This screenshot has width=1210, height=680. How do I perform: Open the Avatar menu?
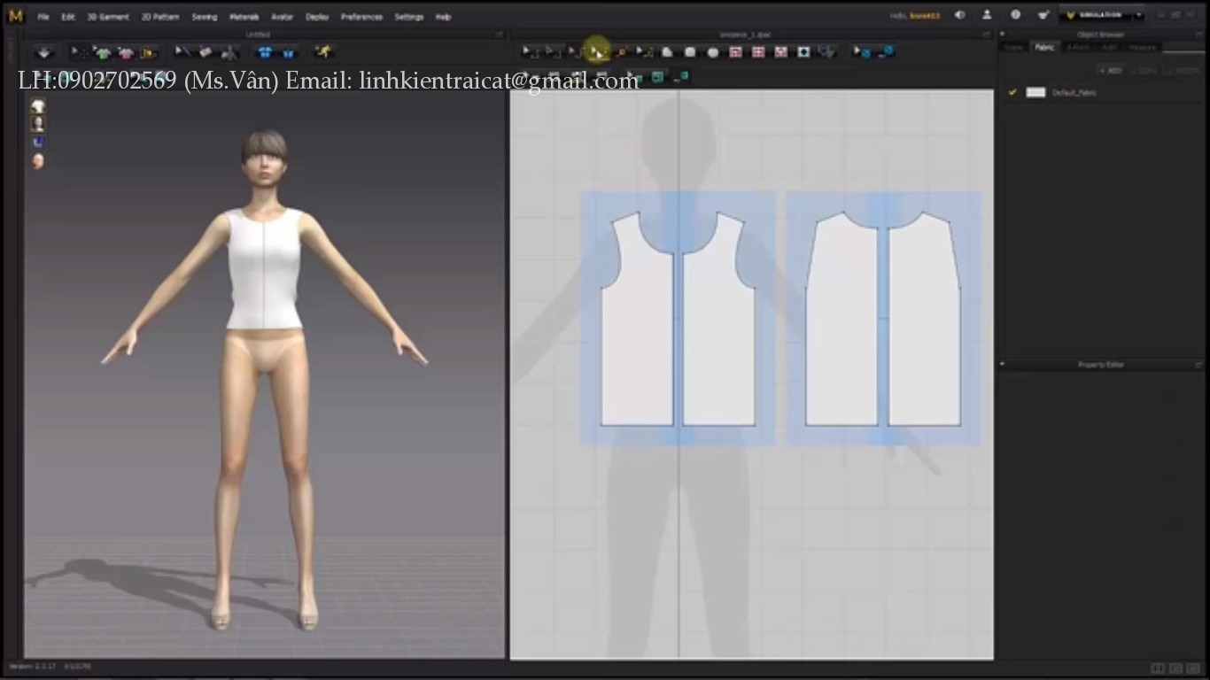tap(282, 17)
